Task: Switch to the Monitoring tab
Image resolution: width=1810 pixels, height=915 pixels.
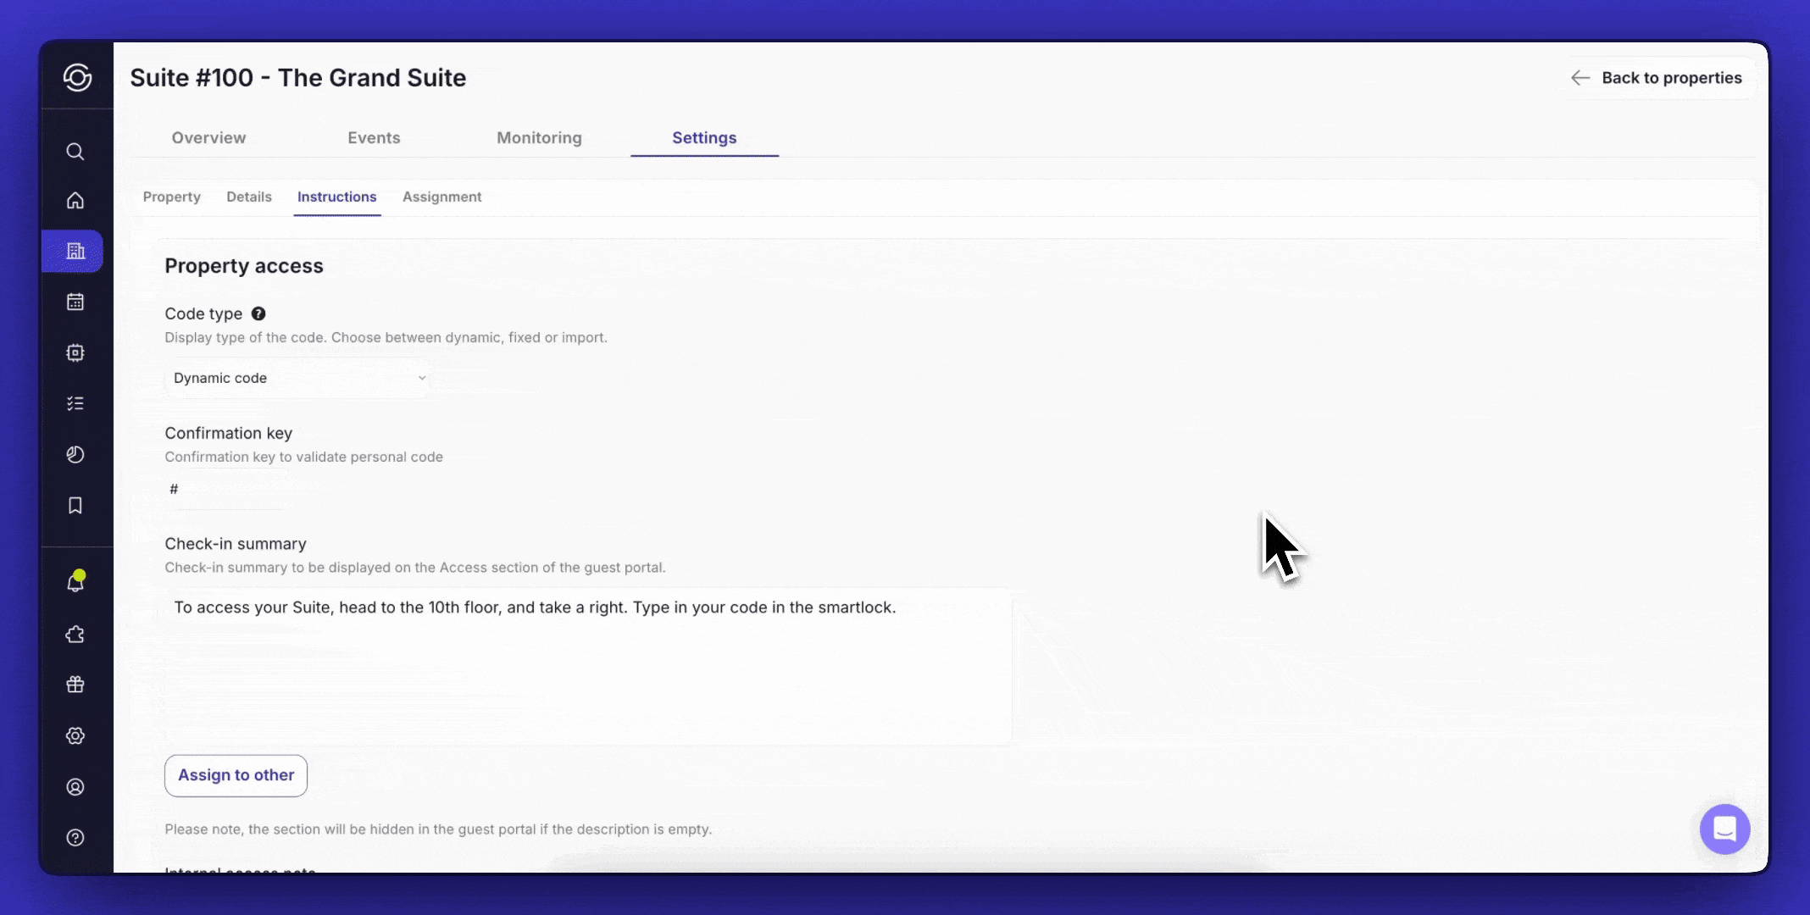Action: (x=539, y=138)
